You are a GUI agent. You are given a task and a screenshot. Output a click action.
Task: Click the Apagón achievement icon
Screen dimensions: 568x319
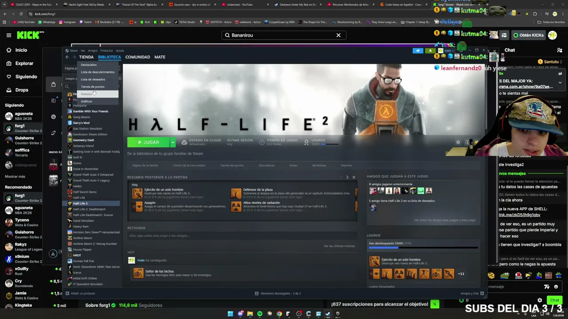(137, 206)
